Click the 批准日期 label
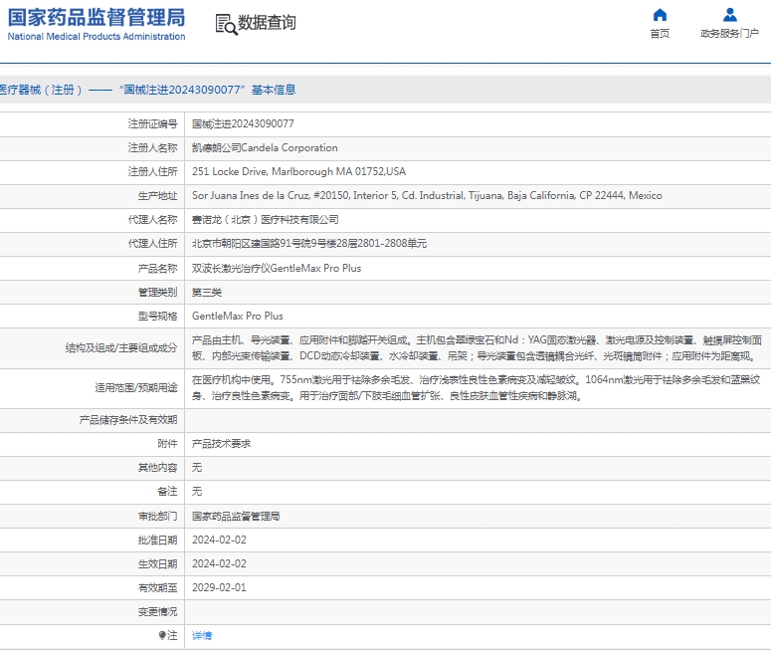Image resolution: width=771 pixels, height=652 pixels. pyautogui.click(x=157, y=540)
